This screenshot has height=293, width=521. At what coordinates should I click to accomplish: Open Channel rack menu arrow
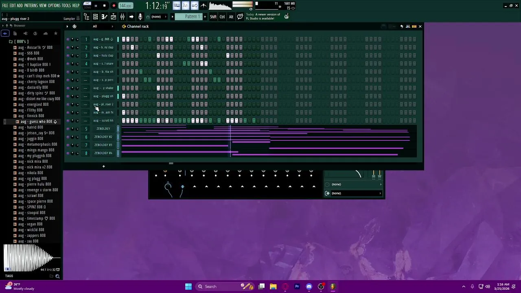tap(67, 26)
